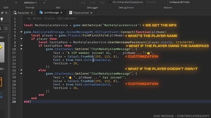Click Debug Errors group label

[126, 8]
